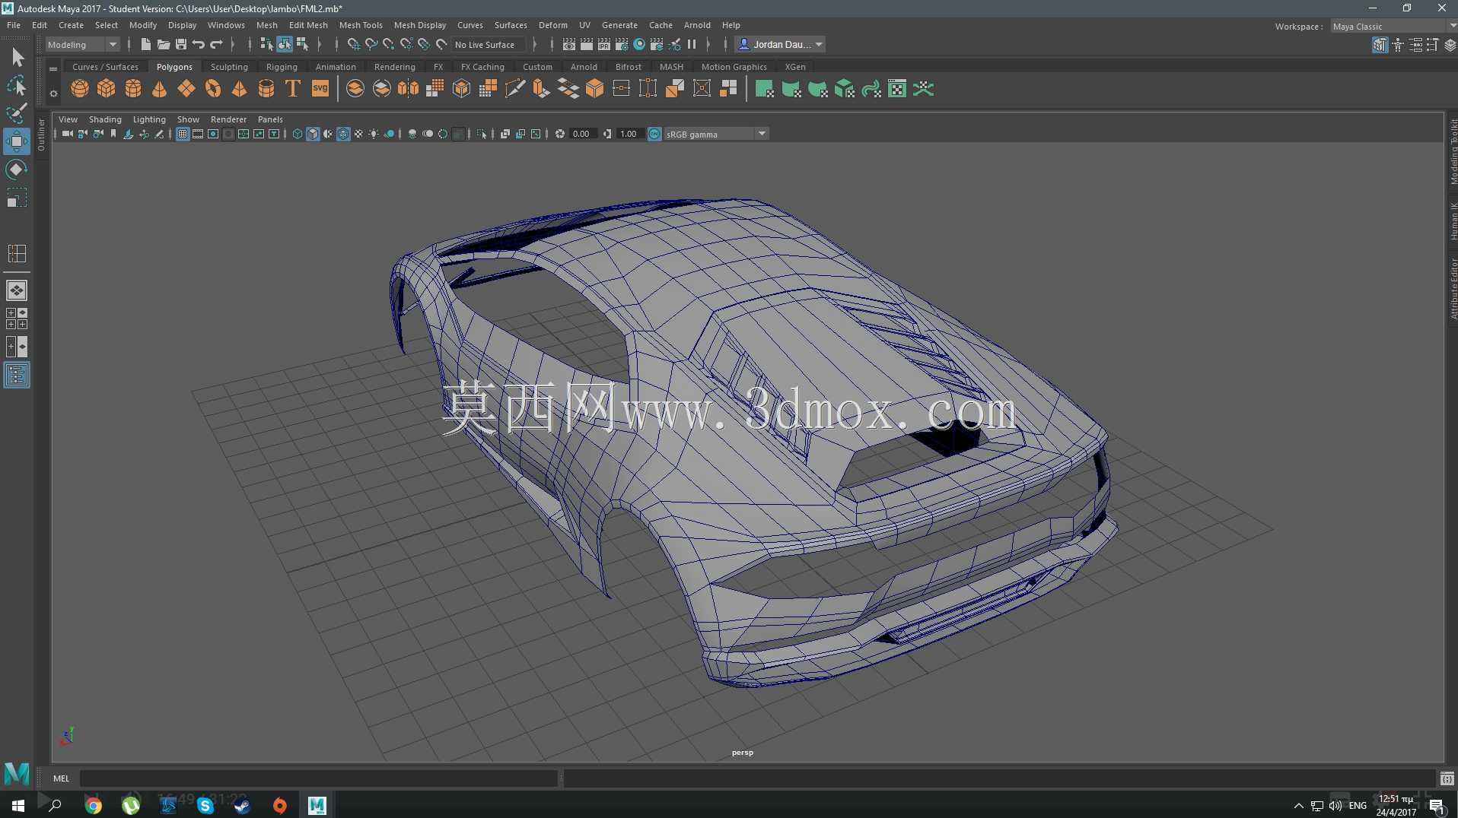Open the viewport Shading panel menu
The image size is (1458, 818).
pos(105,119)
